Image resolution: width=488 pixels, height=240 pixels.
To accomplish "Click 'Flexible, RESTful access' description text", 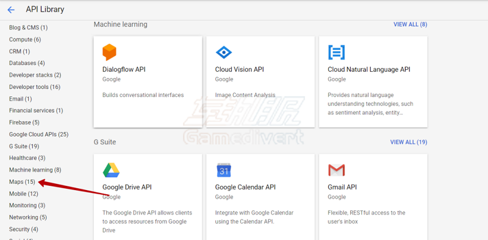I will [x=367, y=217].
